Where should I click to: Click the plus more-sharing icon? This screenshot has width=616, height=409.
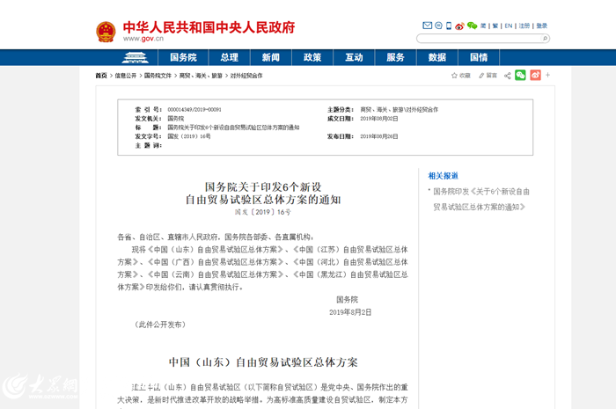(547, 75)
